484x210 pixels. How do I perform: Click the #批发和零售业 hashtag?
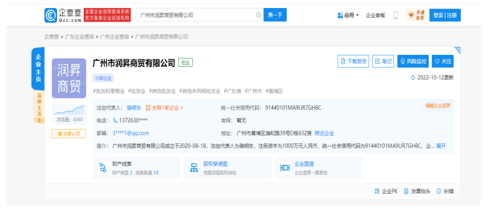click(109, 91)
